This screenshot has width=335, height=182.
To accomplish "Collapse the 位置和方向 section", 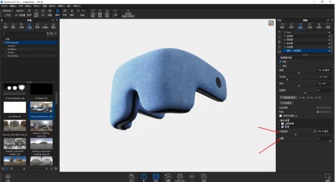I will coord(279,58).
